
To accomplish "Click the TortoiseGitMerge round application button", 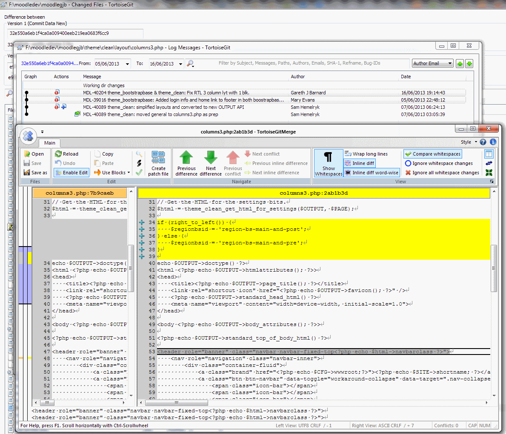I will (x=28, y=136).
